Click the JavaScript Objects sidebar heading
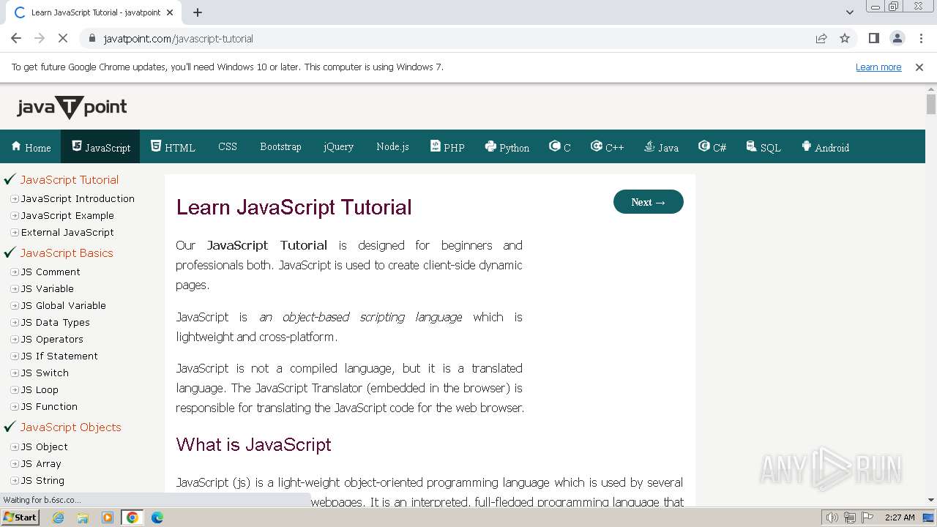The image size is (937, 527). (71, 427)
